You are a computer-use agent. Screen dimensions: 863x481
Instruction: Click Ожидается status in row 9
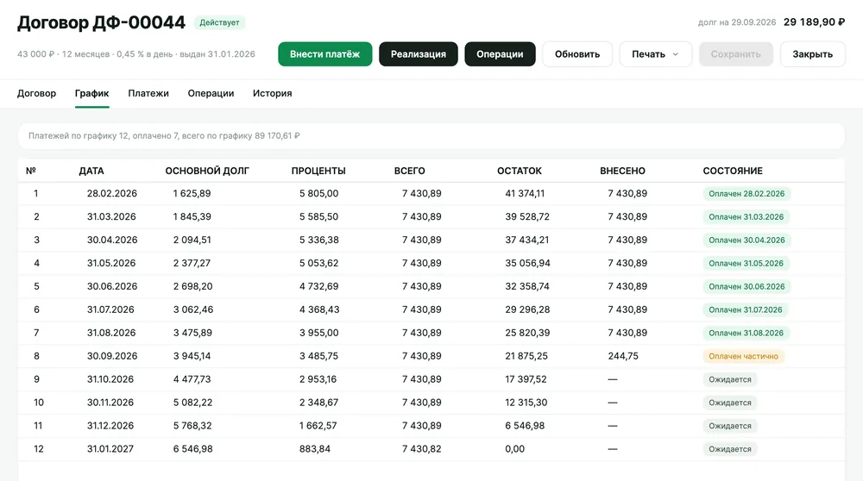pyautogui.click(x=730, y=379)
